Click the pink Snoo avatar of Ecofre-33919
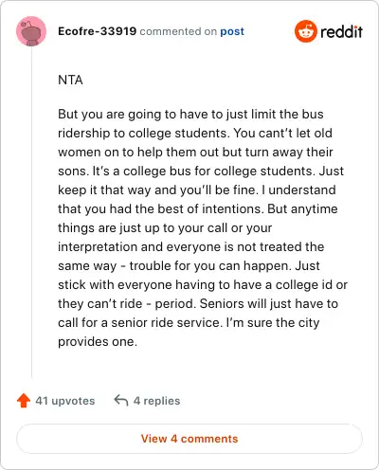379x470 pixels. pos(31,31)
